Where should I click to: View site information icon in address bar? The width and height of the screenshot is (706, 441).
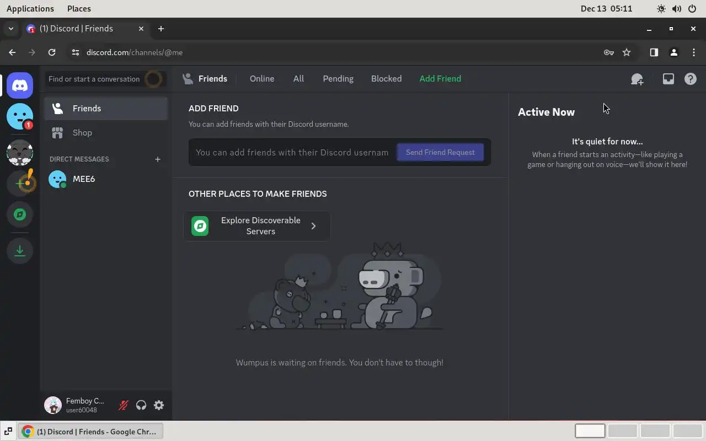[76, 52]
